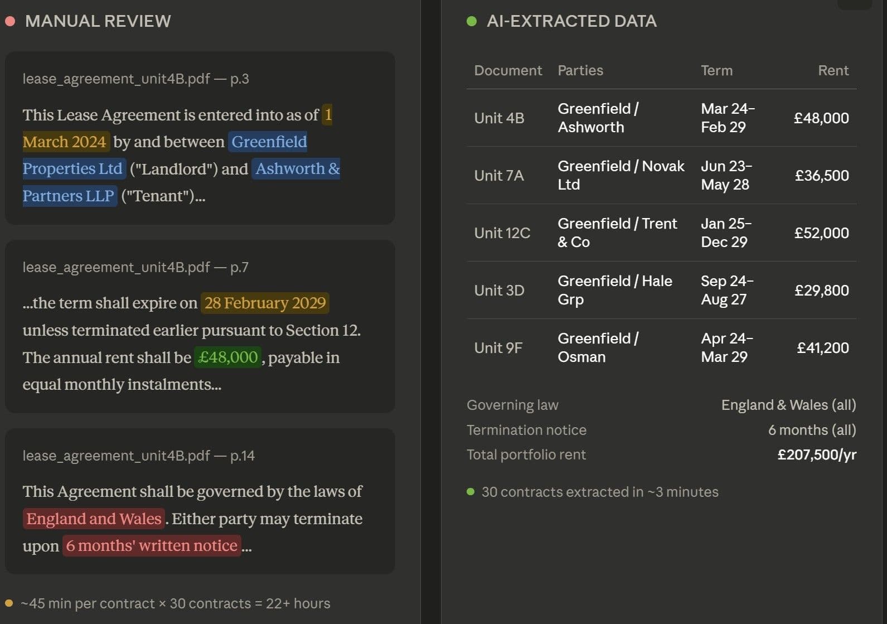Click the red dot beside MANUAL REVIEW

point(10,21)
